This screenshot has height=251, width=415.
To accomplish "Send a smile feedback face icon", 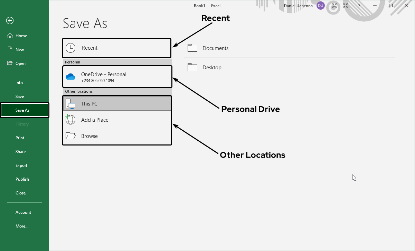I will pyautogui.click(x=334, y=6).
